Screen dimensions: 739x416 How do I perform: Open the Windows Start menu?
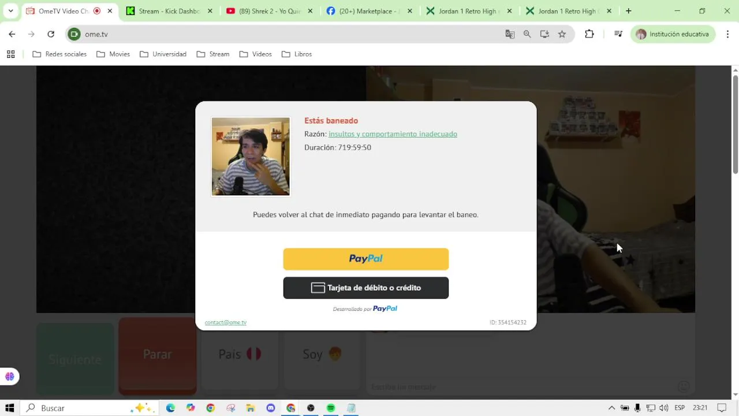(10, 408)
